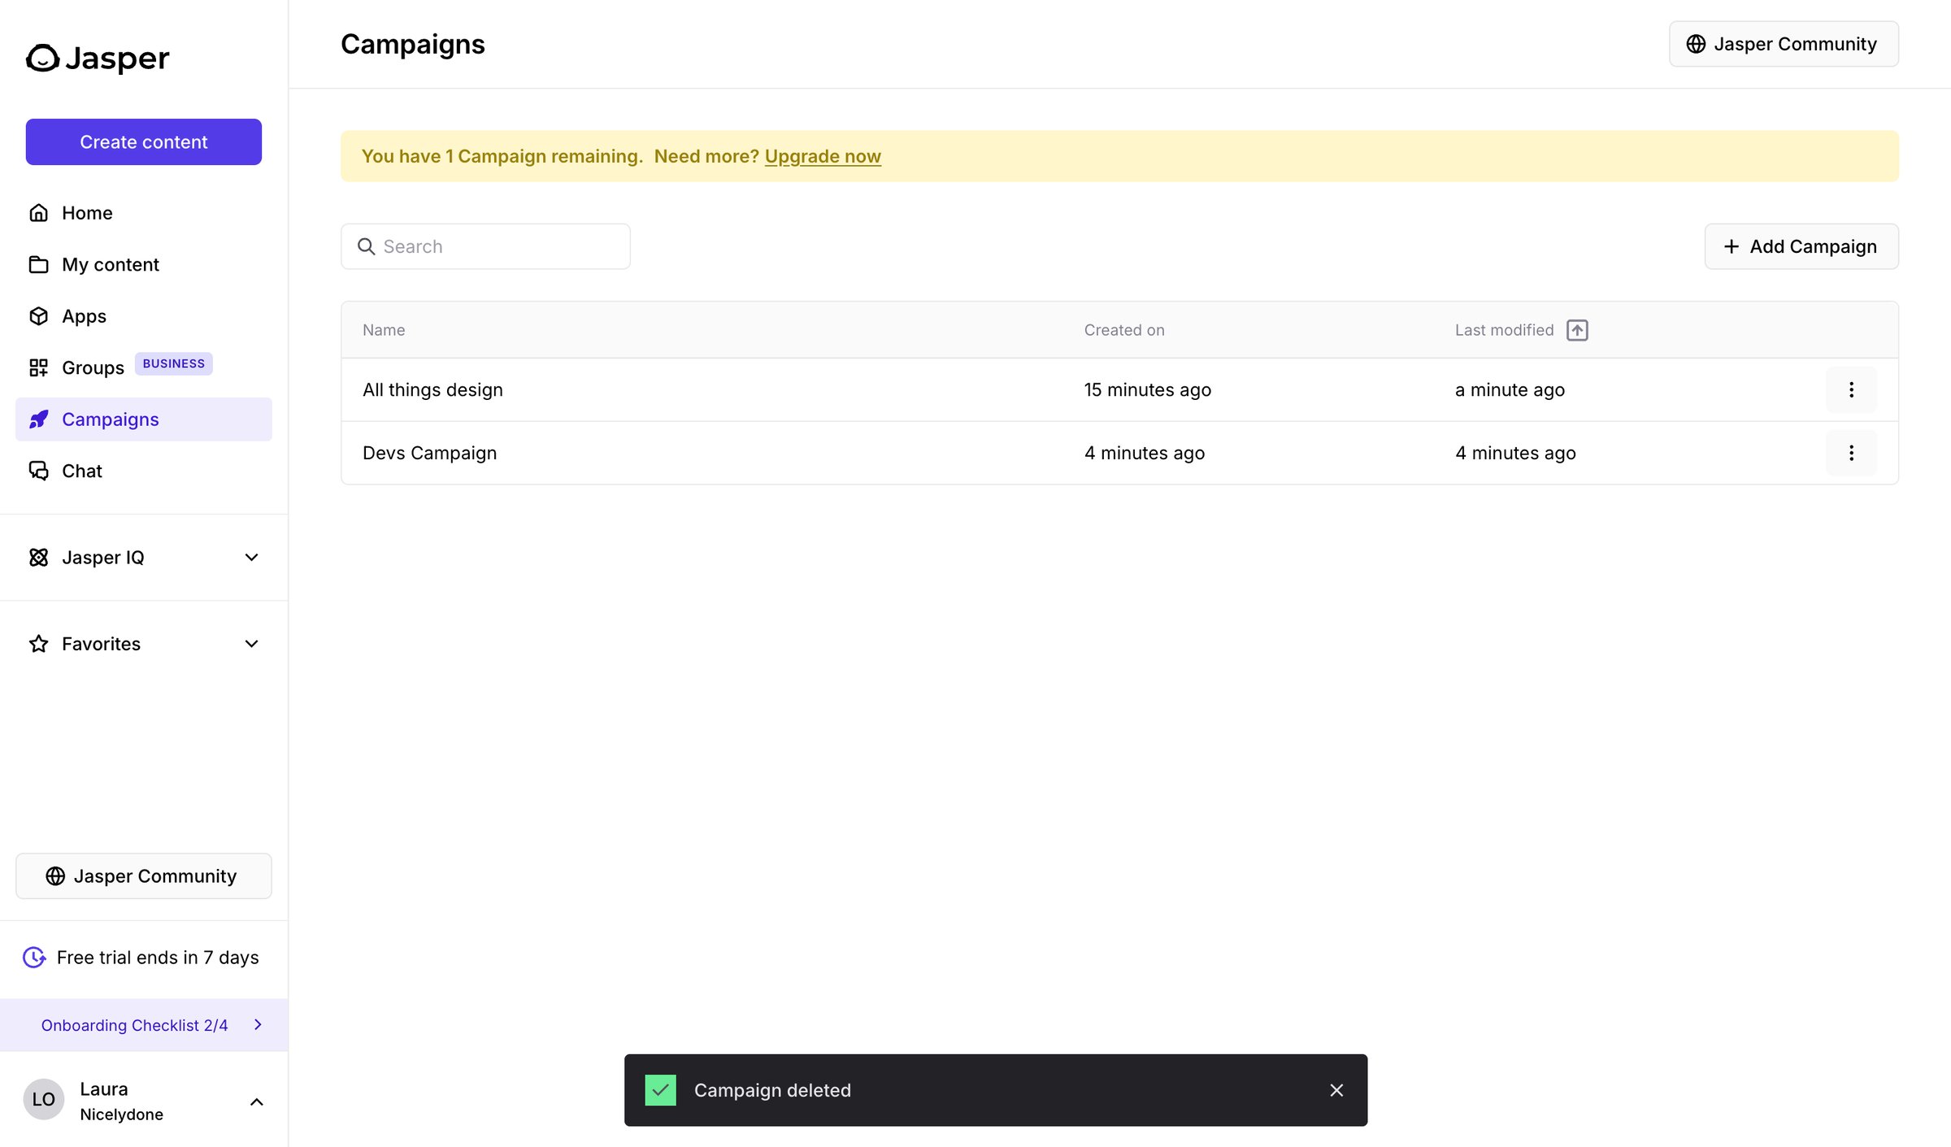1951x1147 pixels.
Task: Open the All things design campaign
Action: point(432,390)
